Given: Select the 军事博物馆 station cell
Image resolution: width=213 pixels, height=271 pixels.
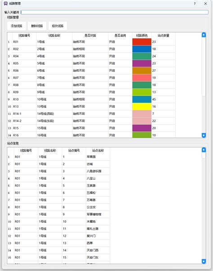Looking at the screenshot, I should coord(98,214).
